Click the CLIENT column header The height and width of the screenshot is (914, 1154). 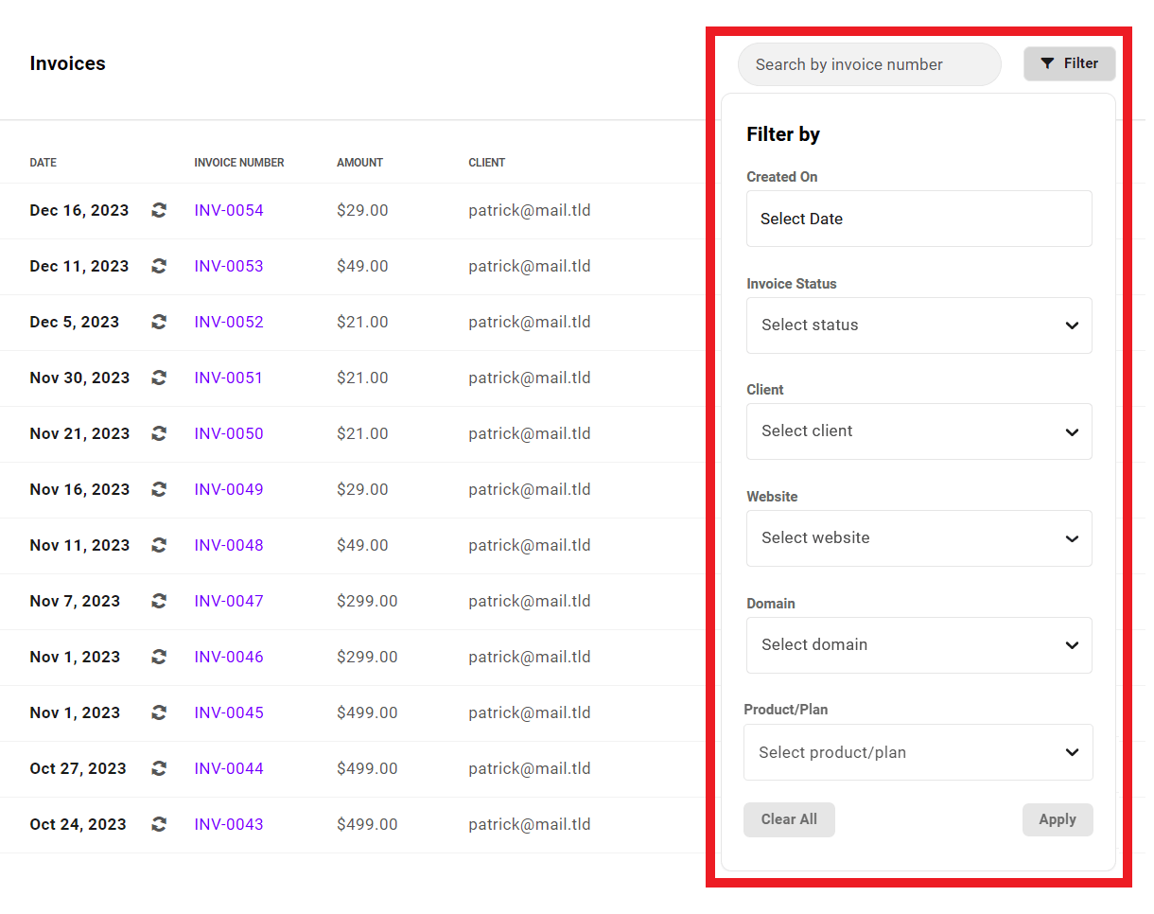click(x=487, y=163)
